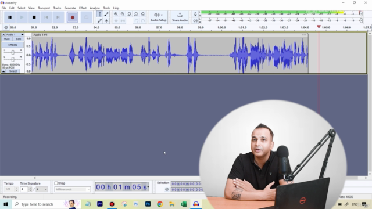Click the Zoom In magnifier
The height and width of the screenshot is (209, 372).
click(x=116, y=14)
